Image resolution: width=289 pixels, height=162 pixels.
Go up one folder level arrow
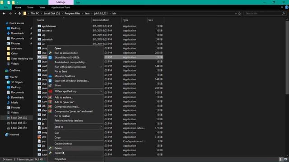pos(19,13)
